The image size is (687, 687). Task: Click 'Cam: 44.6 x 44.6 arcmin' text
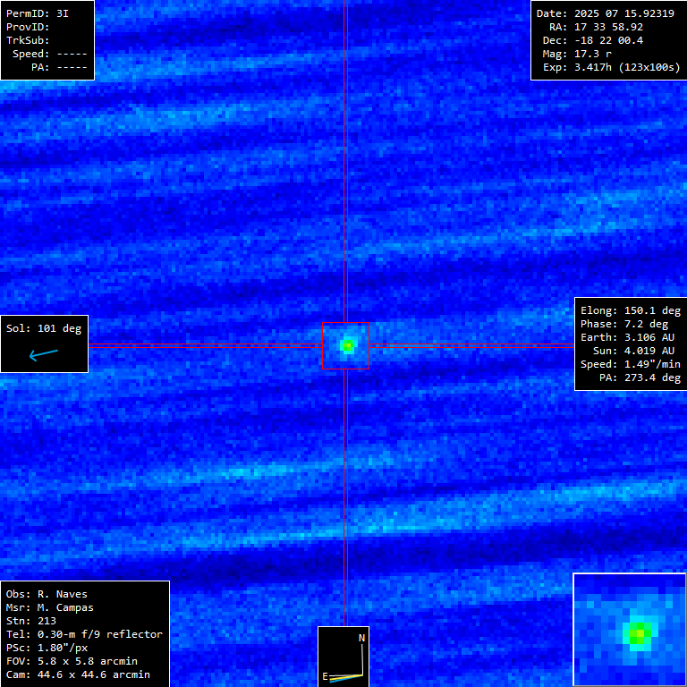[x=78, y=674]
